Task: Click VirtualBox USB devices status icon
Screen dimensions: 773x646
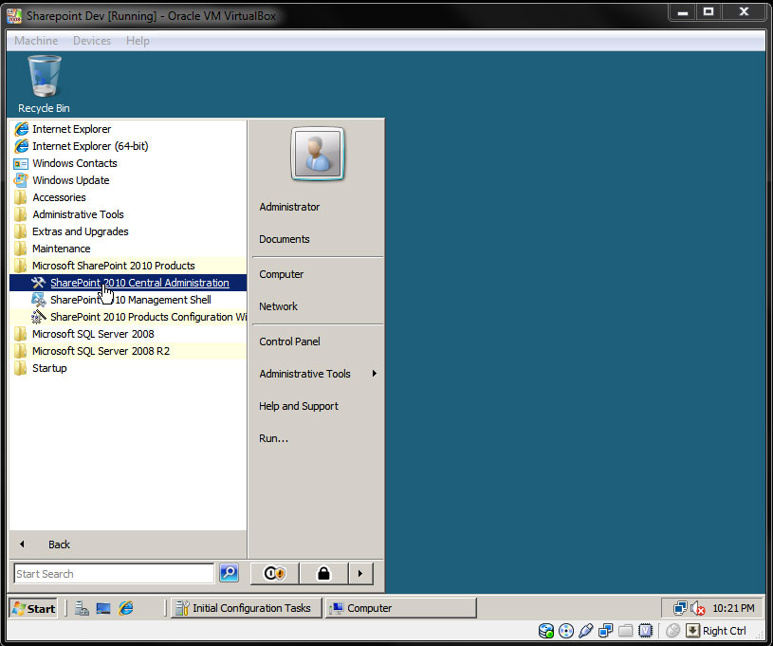Action: point(585,631)
